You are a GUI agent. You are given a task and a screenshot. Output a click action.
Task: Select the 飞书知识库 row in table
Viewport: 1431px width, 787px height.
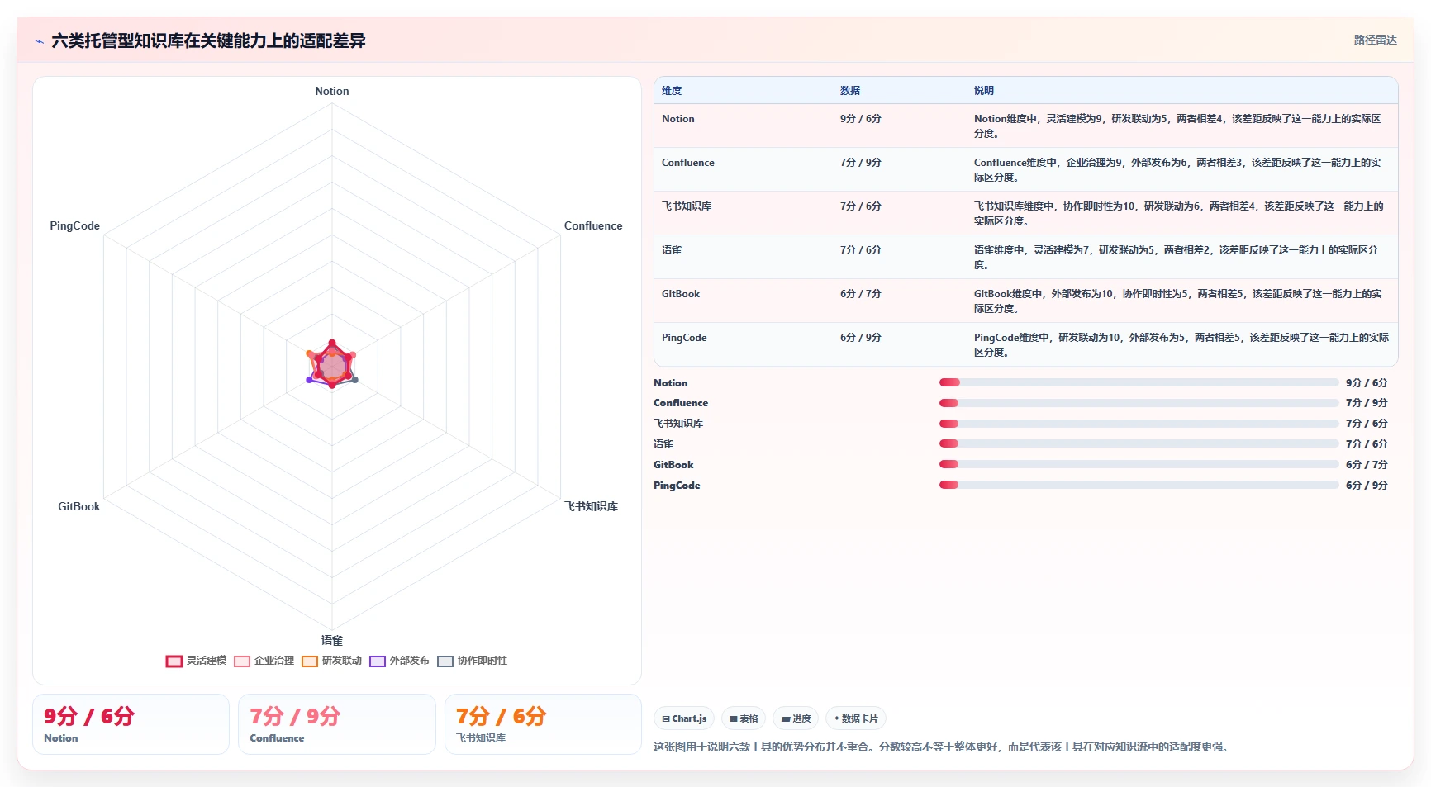(1025, 213)
